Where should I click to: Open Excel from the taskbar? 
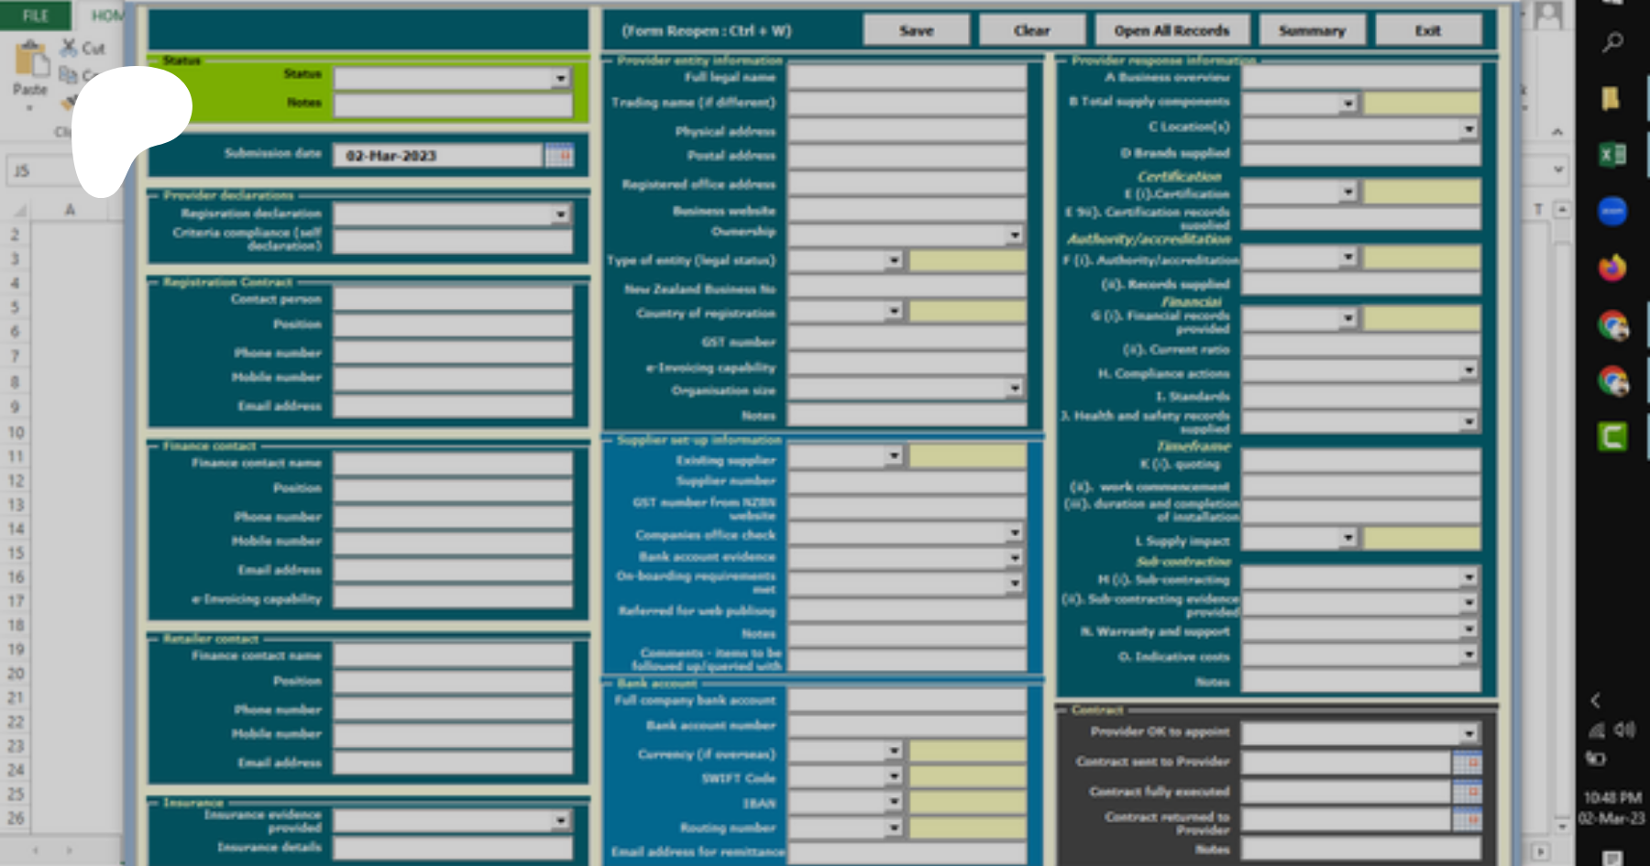click(x=1612, y=155)
